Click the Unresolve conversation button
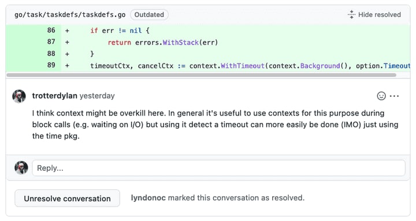 [x=68, y=198]
